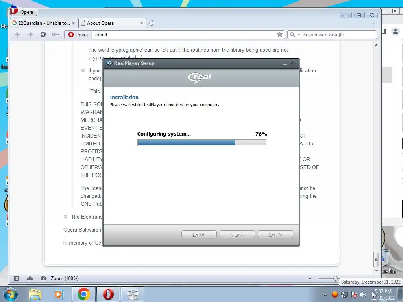Close the RealPlayer Setup dialog
This screenshot has width=403, height=302.
click(x=292, y=63)
